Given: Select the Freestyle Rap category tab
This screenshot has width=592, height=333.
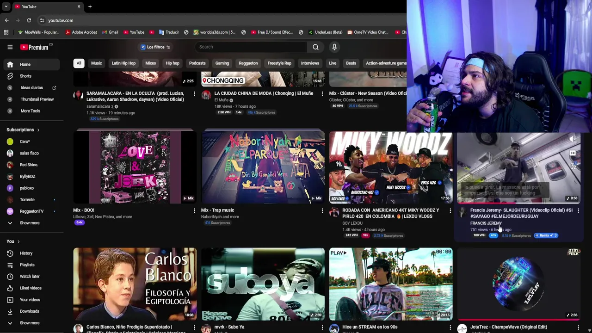Looking at the screenshot, I should (x=279, y=63).
